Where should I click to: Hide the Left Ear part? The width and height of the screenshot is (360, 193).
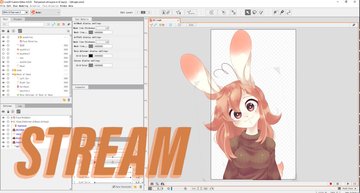pyautogui.click(x=3, y=78)
